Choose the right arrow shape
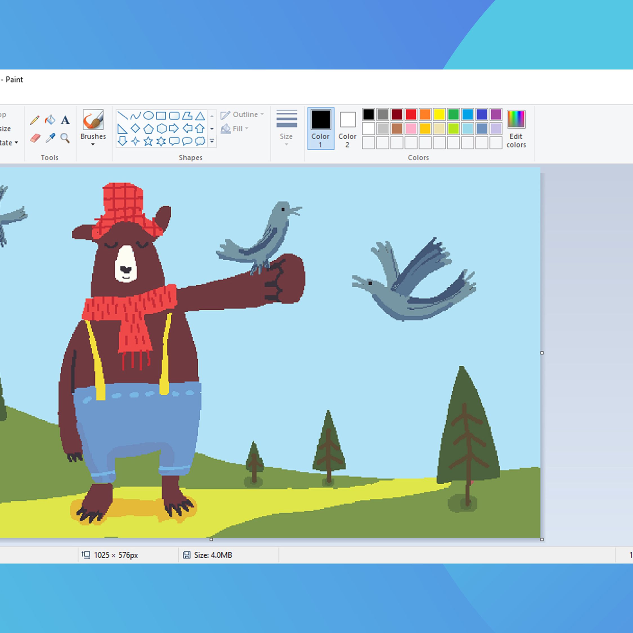 174,129
